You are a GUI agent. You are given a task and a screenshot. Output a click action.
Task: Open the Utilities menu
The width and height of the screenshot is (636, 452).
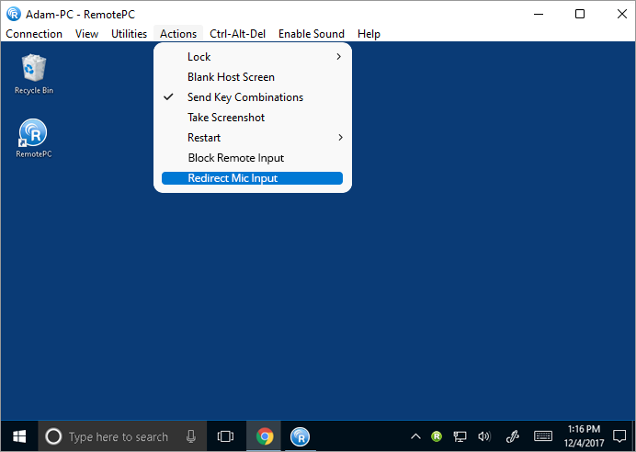pos(129,34)
